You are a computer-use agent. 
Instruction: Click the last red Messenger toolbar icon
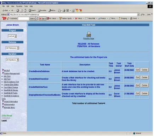click(x=81, y=11)
